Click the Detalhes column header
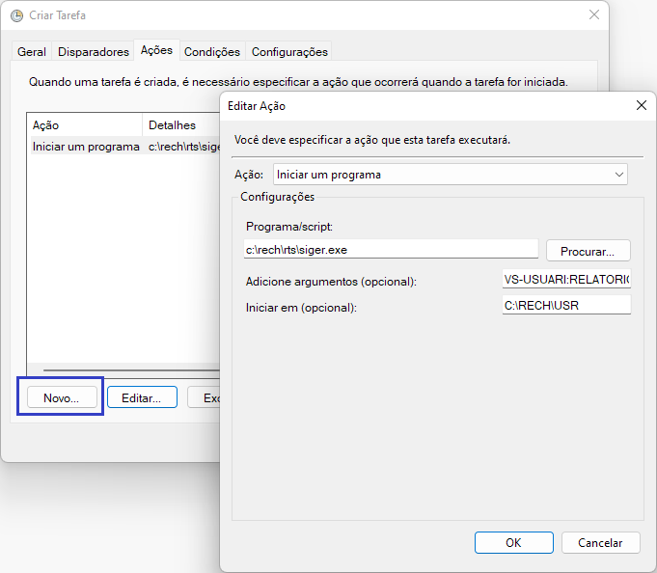The width and height of the screenshot is (657, 573). (181, 124)
